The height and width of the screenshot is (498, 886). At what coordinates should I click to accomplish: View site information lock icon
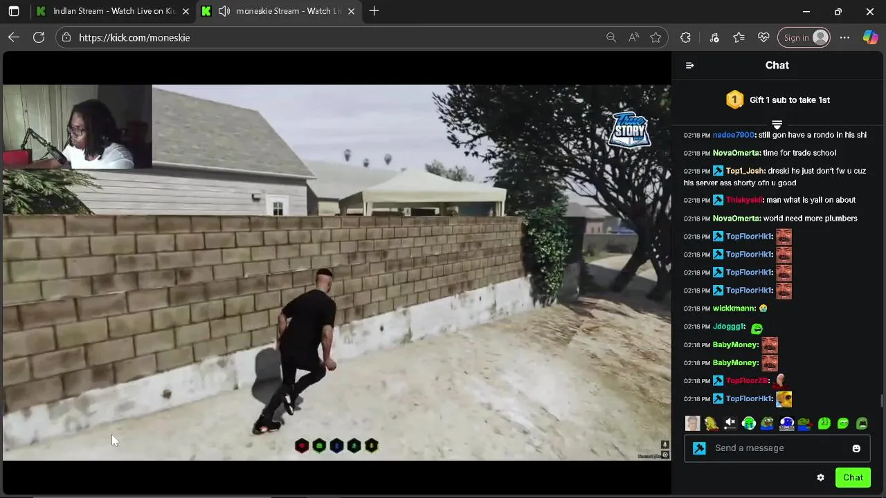click(66, 37)
